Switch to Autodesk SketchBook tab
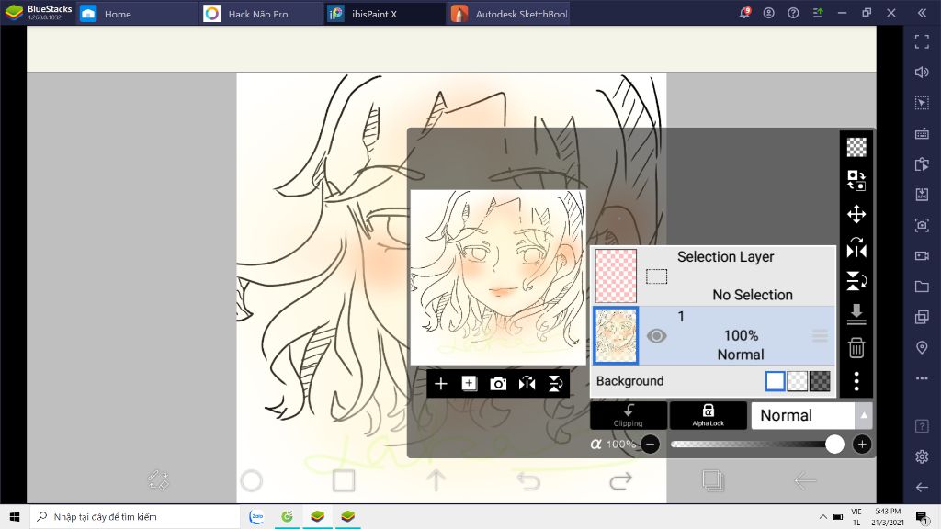941x529 pixels. (508, 14)
